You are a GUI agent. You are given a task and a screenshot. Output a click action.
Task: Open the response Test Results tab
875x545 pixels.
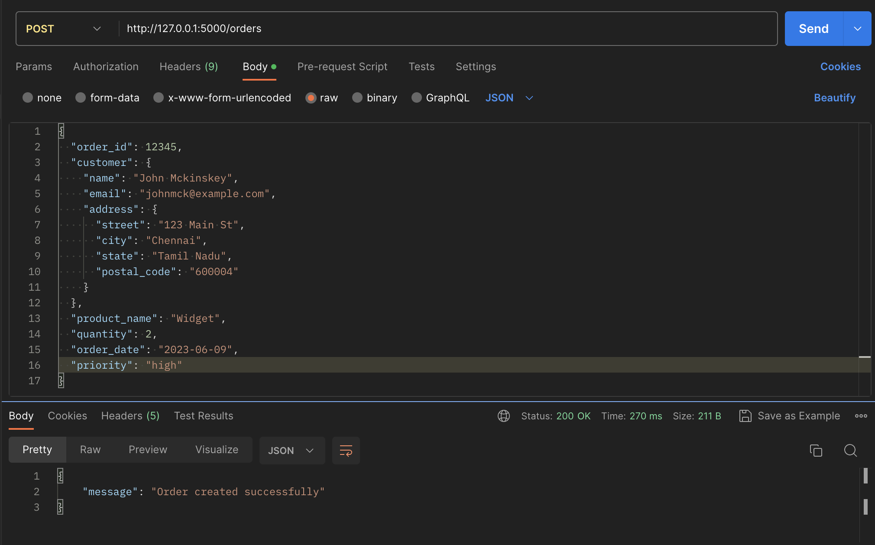pyautogui.click(x=204, y=416)
